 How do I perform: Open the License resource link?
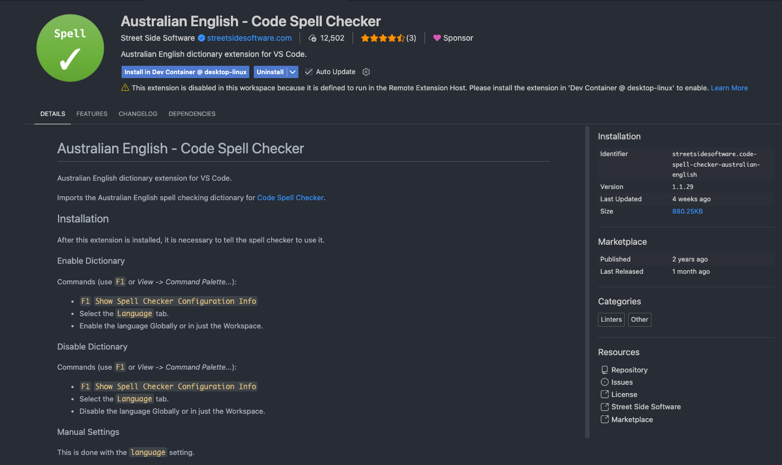click(624, 394)
